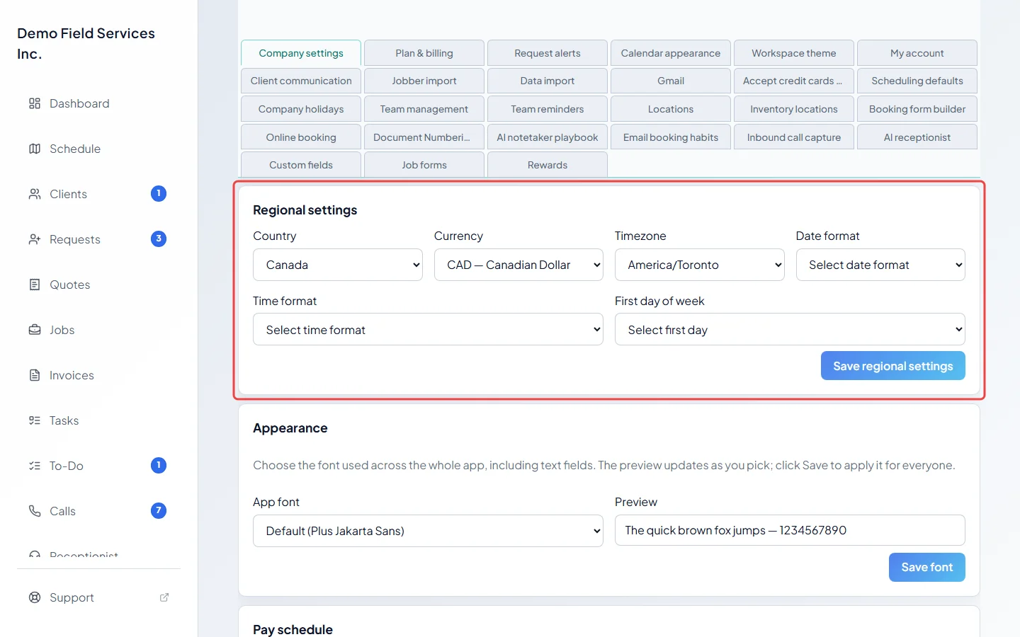
Task: Click the Support lifebuoy icon
Action: tap(35, 597)
